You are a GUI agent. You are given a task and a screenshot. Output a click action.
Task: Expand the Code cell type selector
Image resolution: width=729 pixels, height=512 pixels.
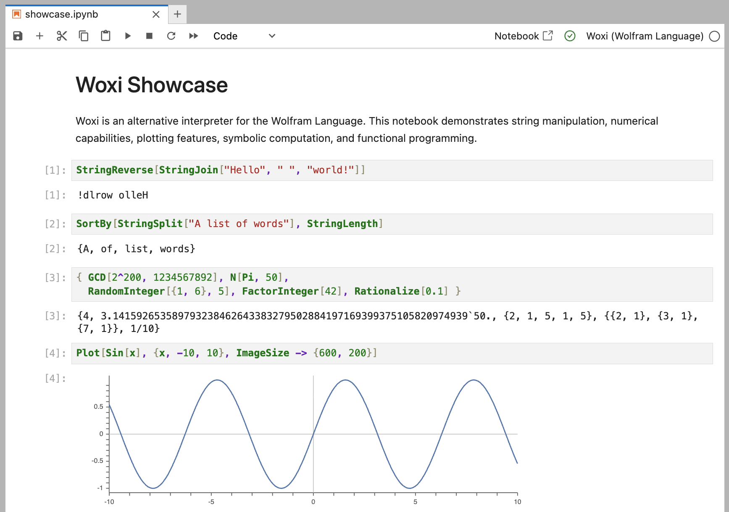(x=244, y=36)
